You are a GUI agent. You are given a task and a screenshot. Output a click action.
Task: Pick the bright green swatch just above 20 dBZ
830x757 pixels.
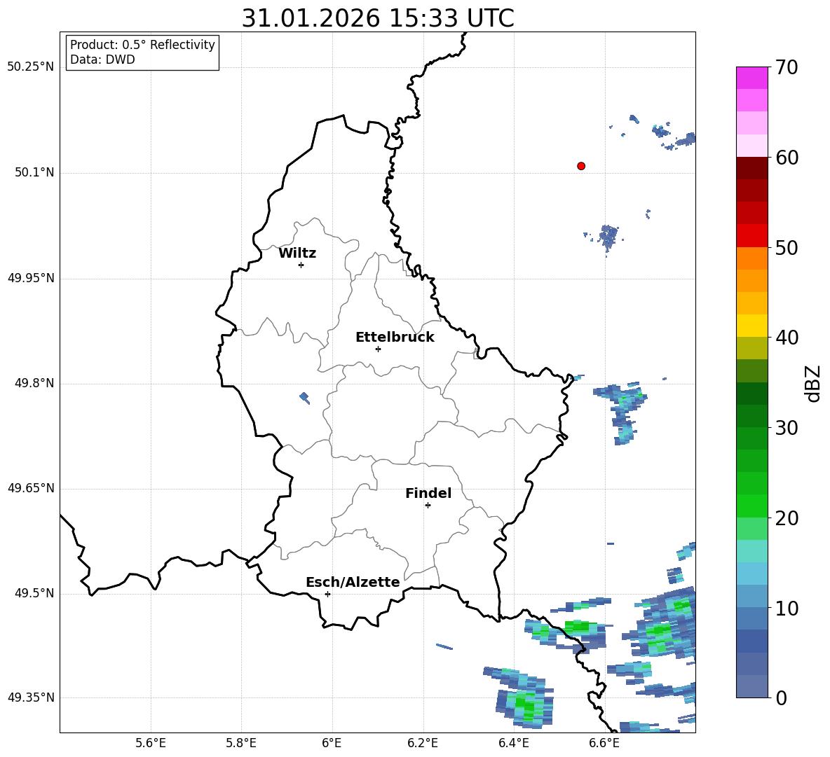tap(752, 506)
